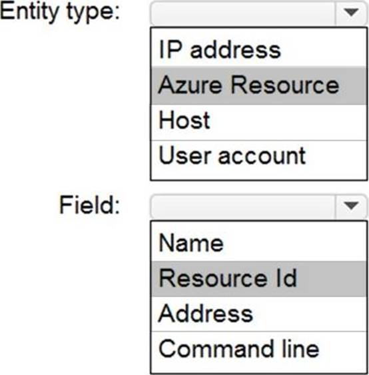Screen dimensions: 369x375
Task: Click empty area right of Host option
Action: pyautogui.click(x=288, y=122)
